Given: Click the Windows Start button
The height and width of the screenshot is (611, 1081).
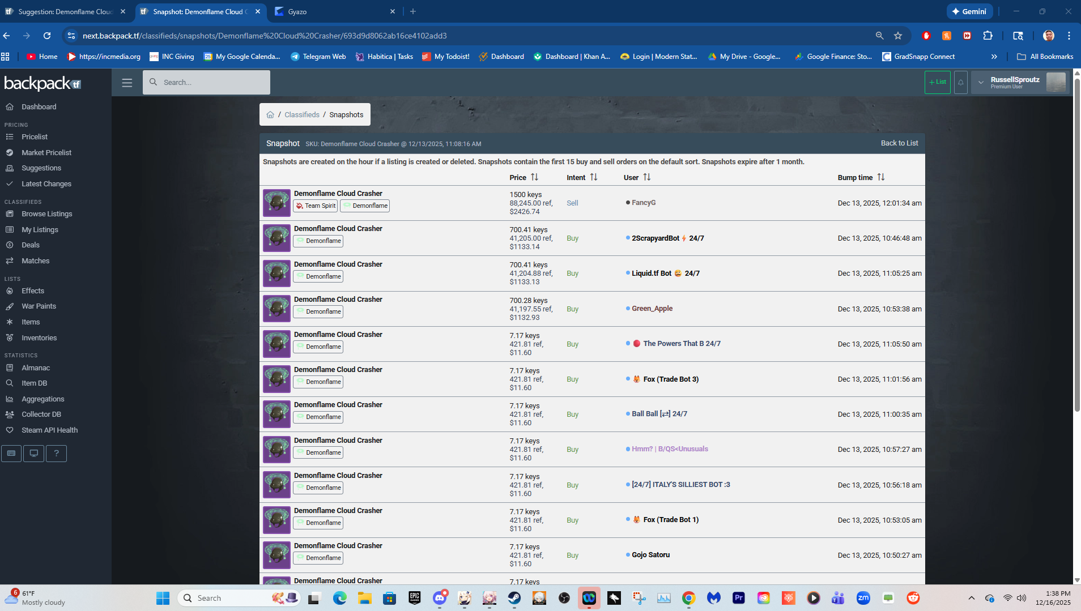Looking at the screenshot, I should click(x=163, y=598).
